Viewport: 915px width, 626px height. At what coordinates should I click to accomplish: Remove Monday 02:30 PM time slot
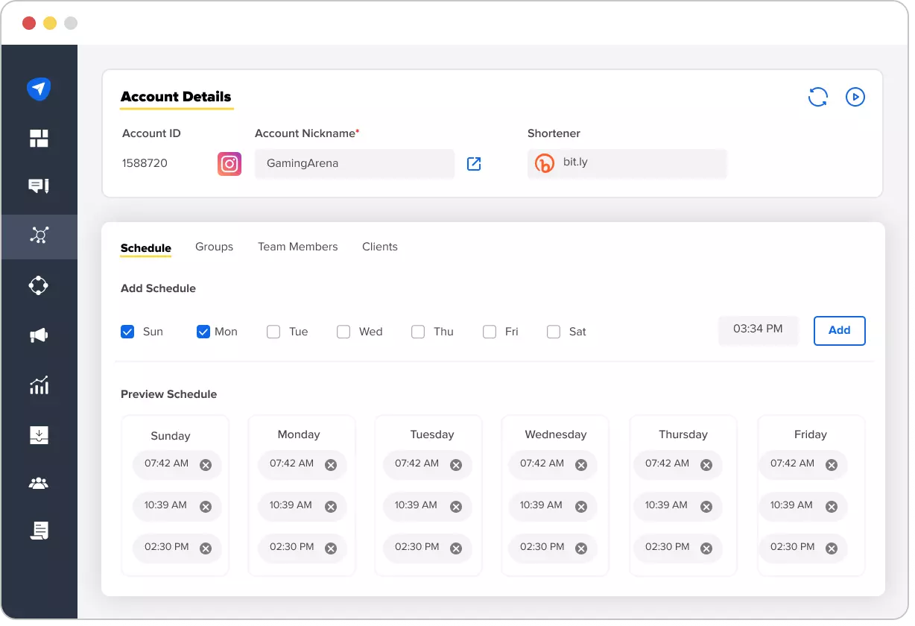coord(331,548)
